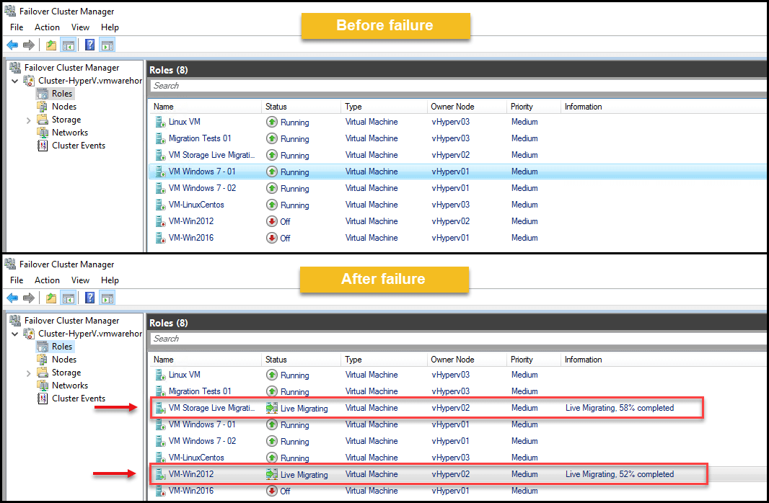The width and height of the screenshot is (769, 503).
Task: Collapse the Cluster-HyperV node in the upper tree
Action: point(15,81)
